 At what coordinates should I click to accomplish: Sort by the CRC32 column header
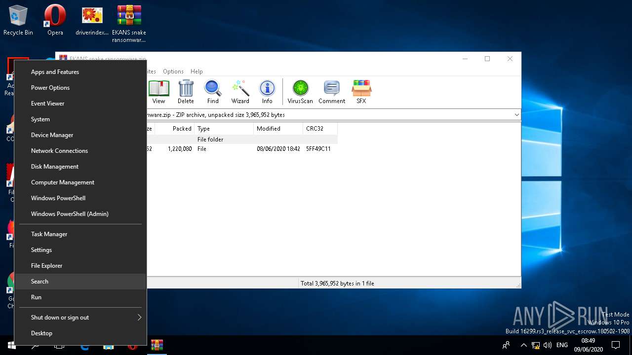320,129
